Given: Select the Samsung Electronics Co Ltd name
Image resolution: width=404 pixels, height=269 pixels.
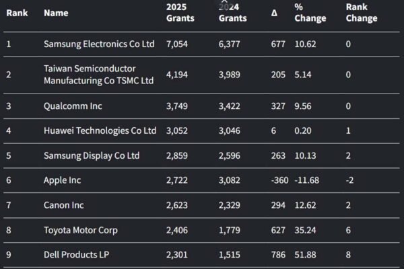Looking at the screenshot, I should click(99, 44).
